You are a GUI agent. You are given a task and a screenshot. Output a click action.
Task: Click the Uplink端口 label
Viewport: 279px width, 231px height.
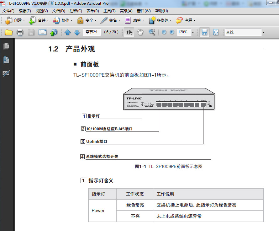pos(97,142)
